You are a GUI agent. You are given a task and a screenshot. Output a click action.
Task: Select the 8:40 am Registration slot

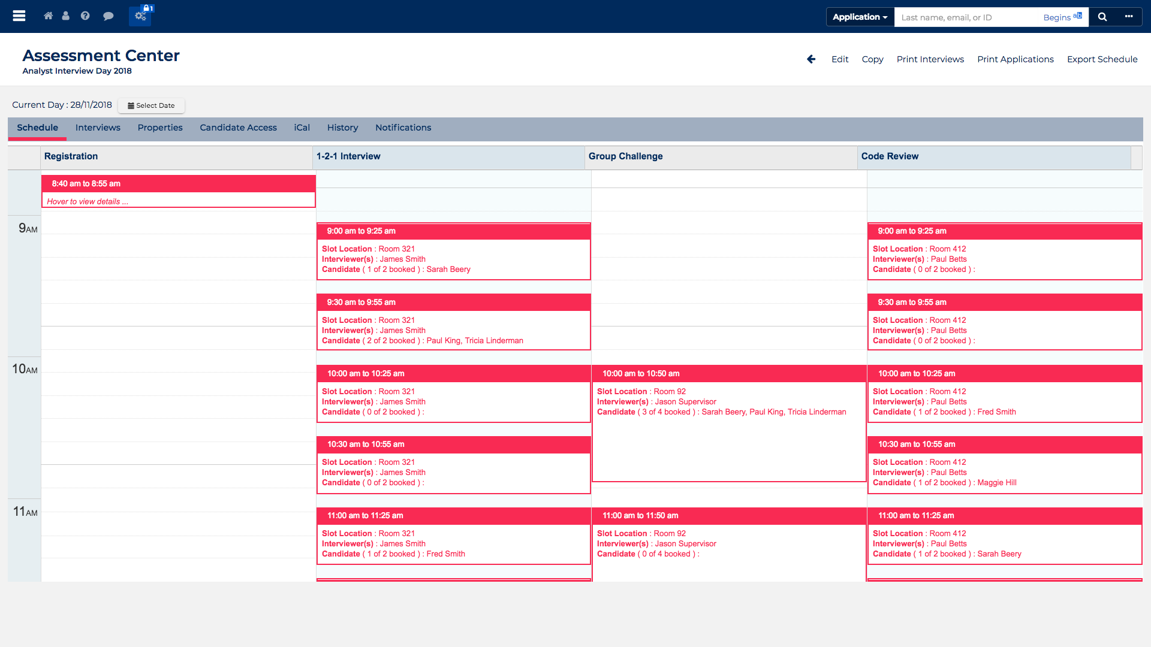[179, 191]
